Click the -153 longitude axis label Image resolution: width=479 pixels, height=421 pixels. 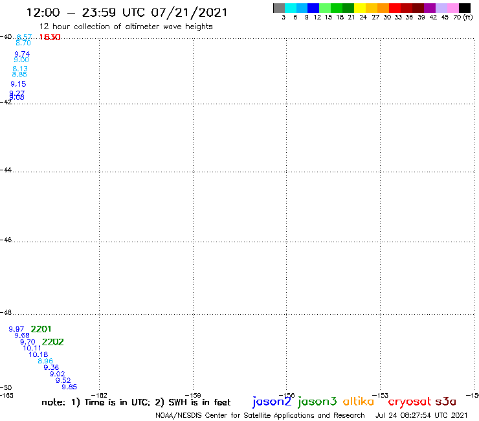coord(381,395)
